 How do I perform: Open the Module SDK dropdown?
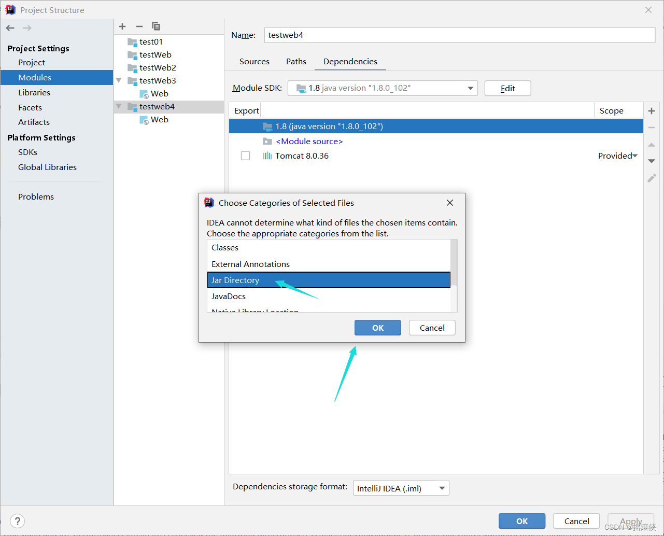(383, 88)
